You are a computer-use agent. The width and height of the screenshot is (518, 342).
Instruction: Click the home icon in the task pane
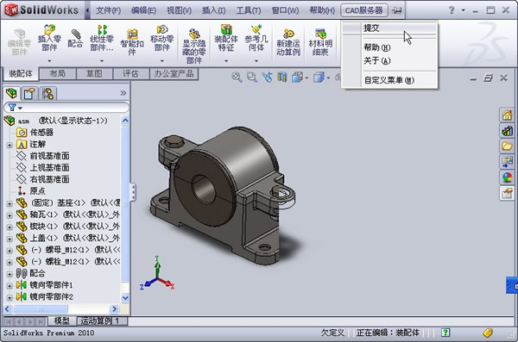click(507, 115)
